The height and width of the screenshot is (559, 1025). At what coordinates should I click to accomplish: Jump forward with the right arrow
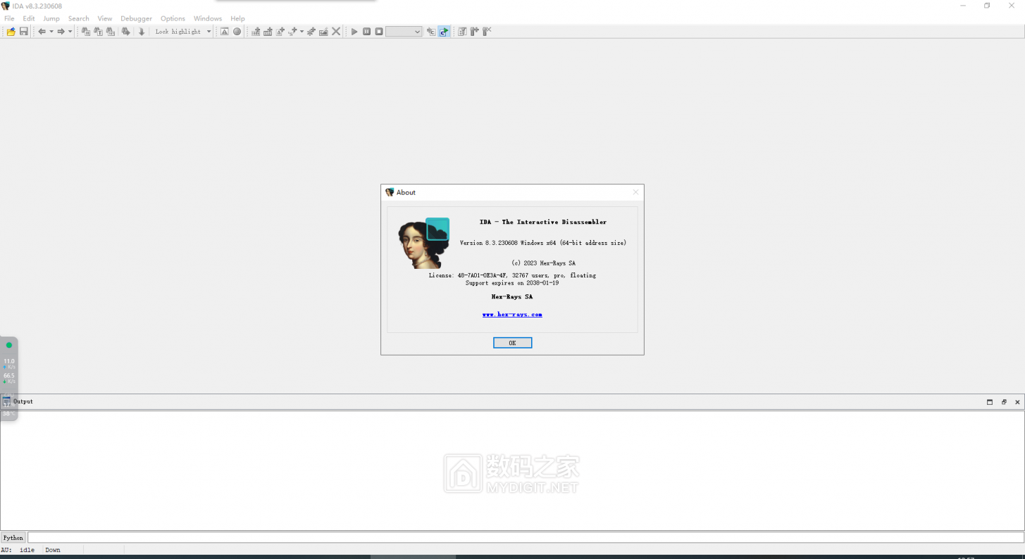click(61, 32)
